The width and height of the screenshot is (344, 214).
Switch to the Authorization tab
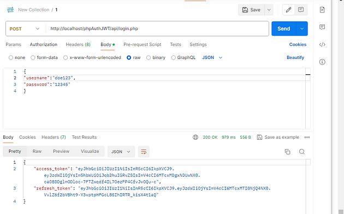[44, 45]
